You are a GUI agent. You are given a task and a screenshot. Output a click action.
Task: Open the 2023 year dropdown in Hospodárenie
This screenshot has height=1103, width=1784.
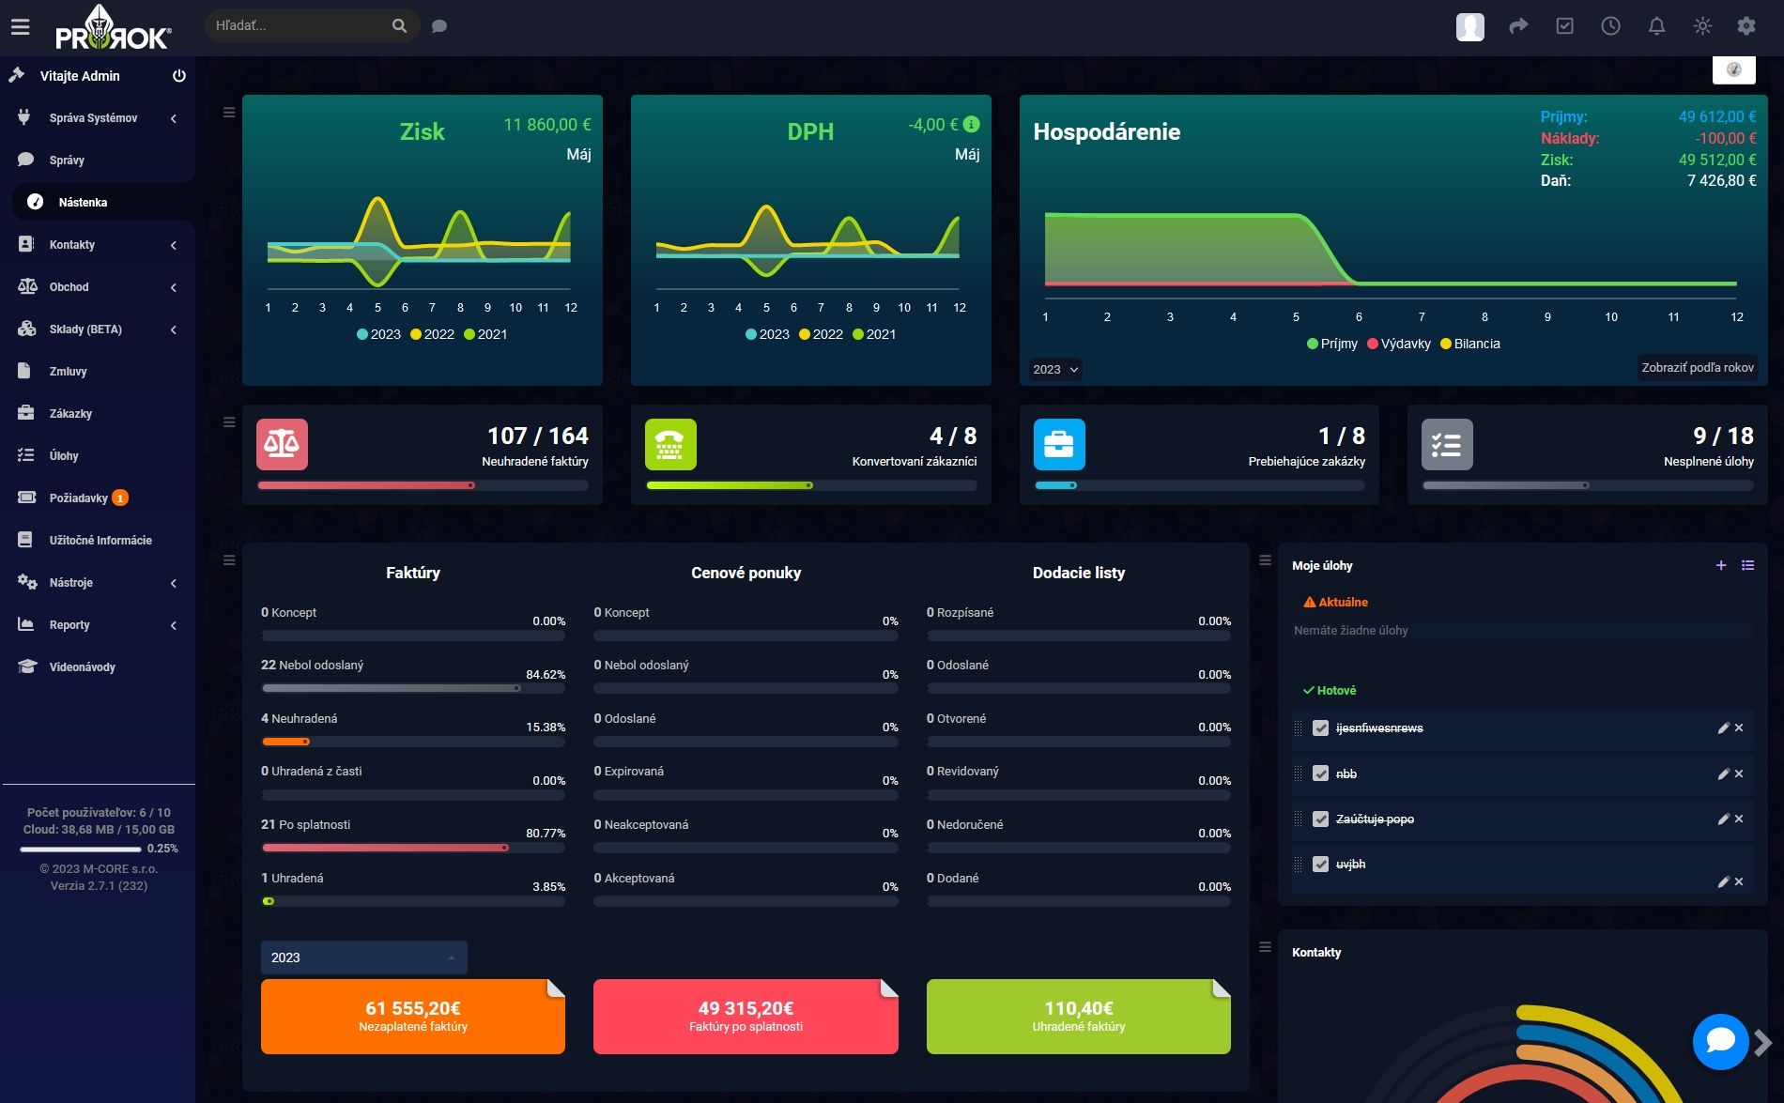tap(1055, 369)
